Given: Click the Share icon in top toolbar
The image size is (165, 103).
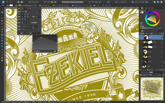Looking at the screenshot, I should [11, 2].
